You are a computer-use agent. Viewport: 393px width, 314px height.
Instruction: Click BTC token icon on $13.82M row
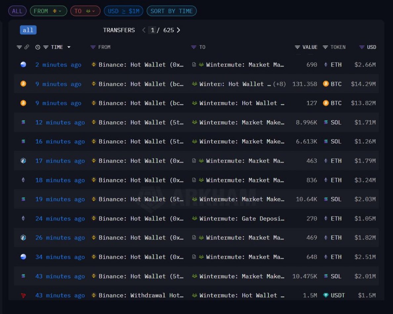pos(326,103)
